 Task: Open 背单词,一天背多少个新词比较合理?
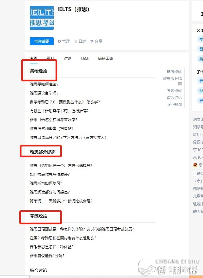(61, 201)
